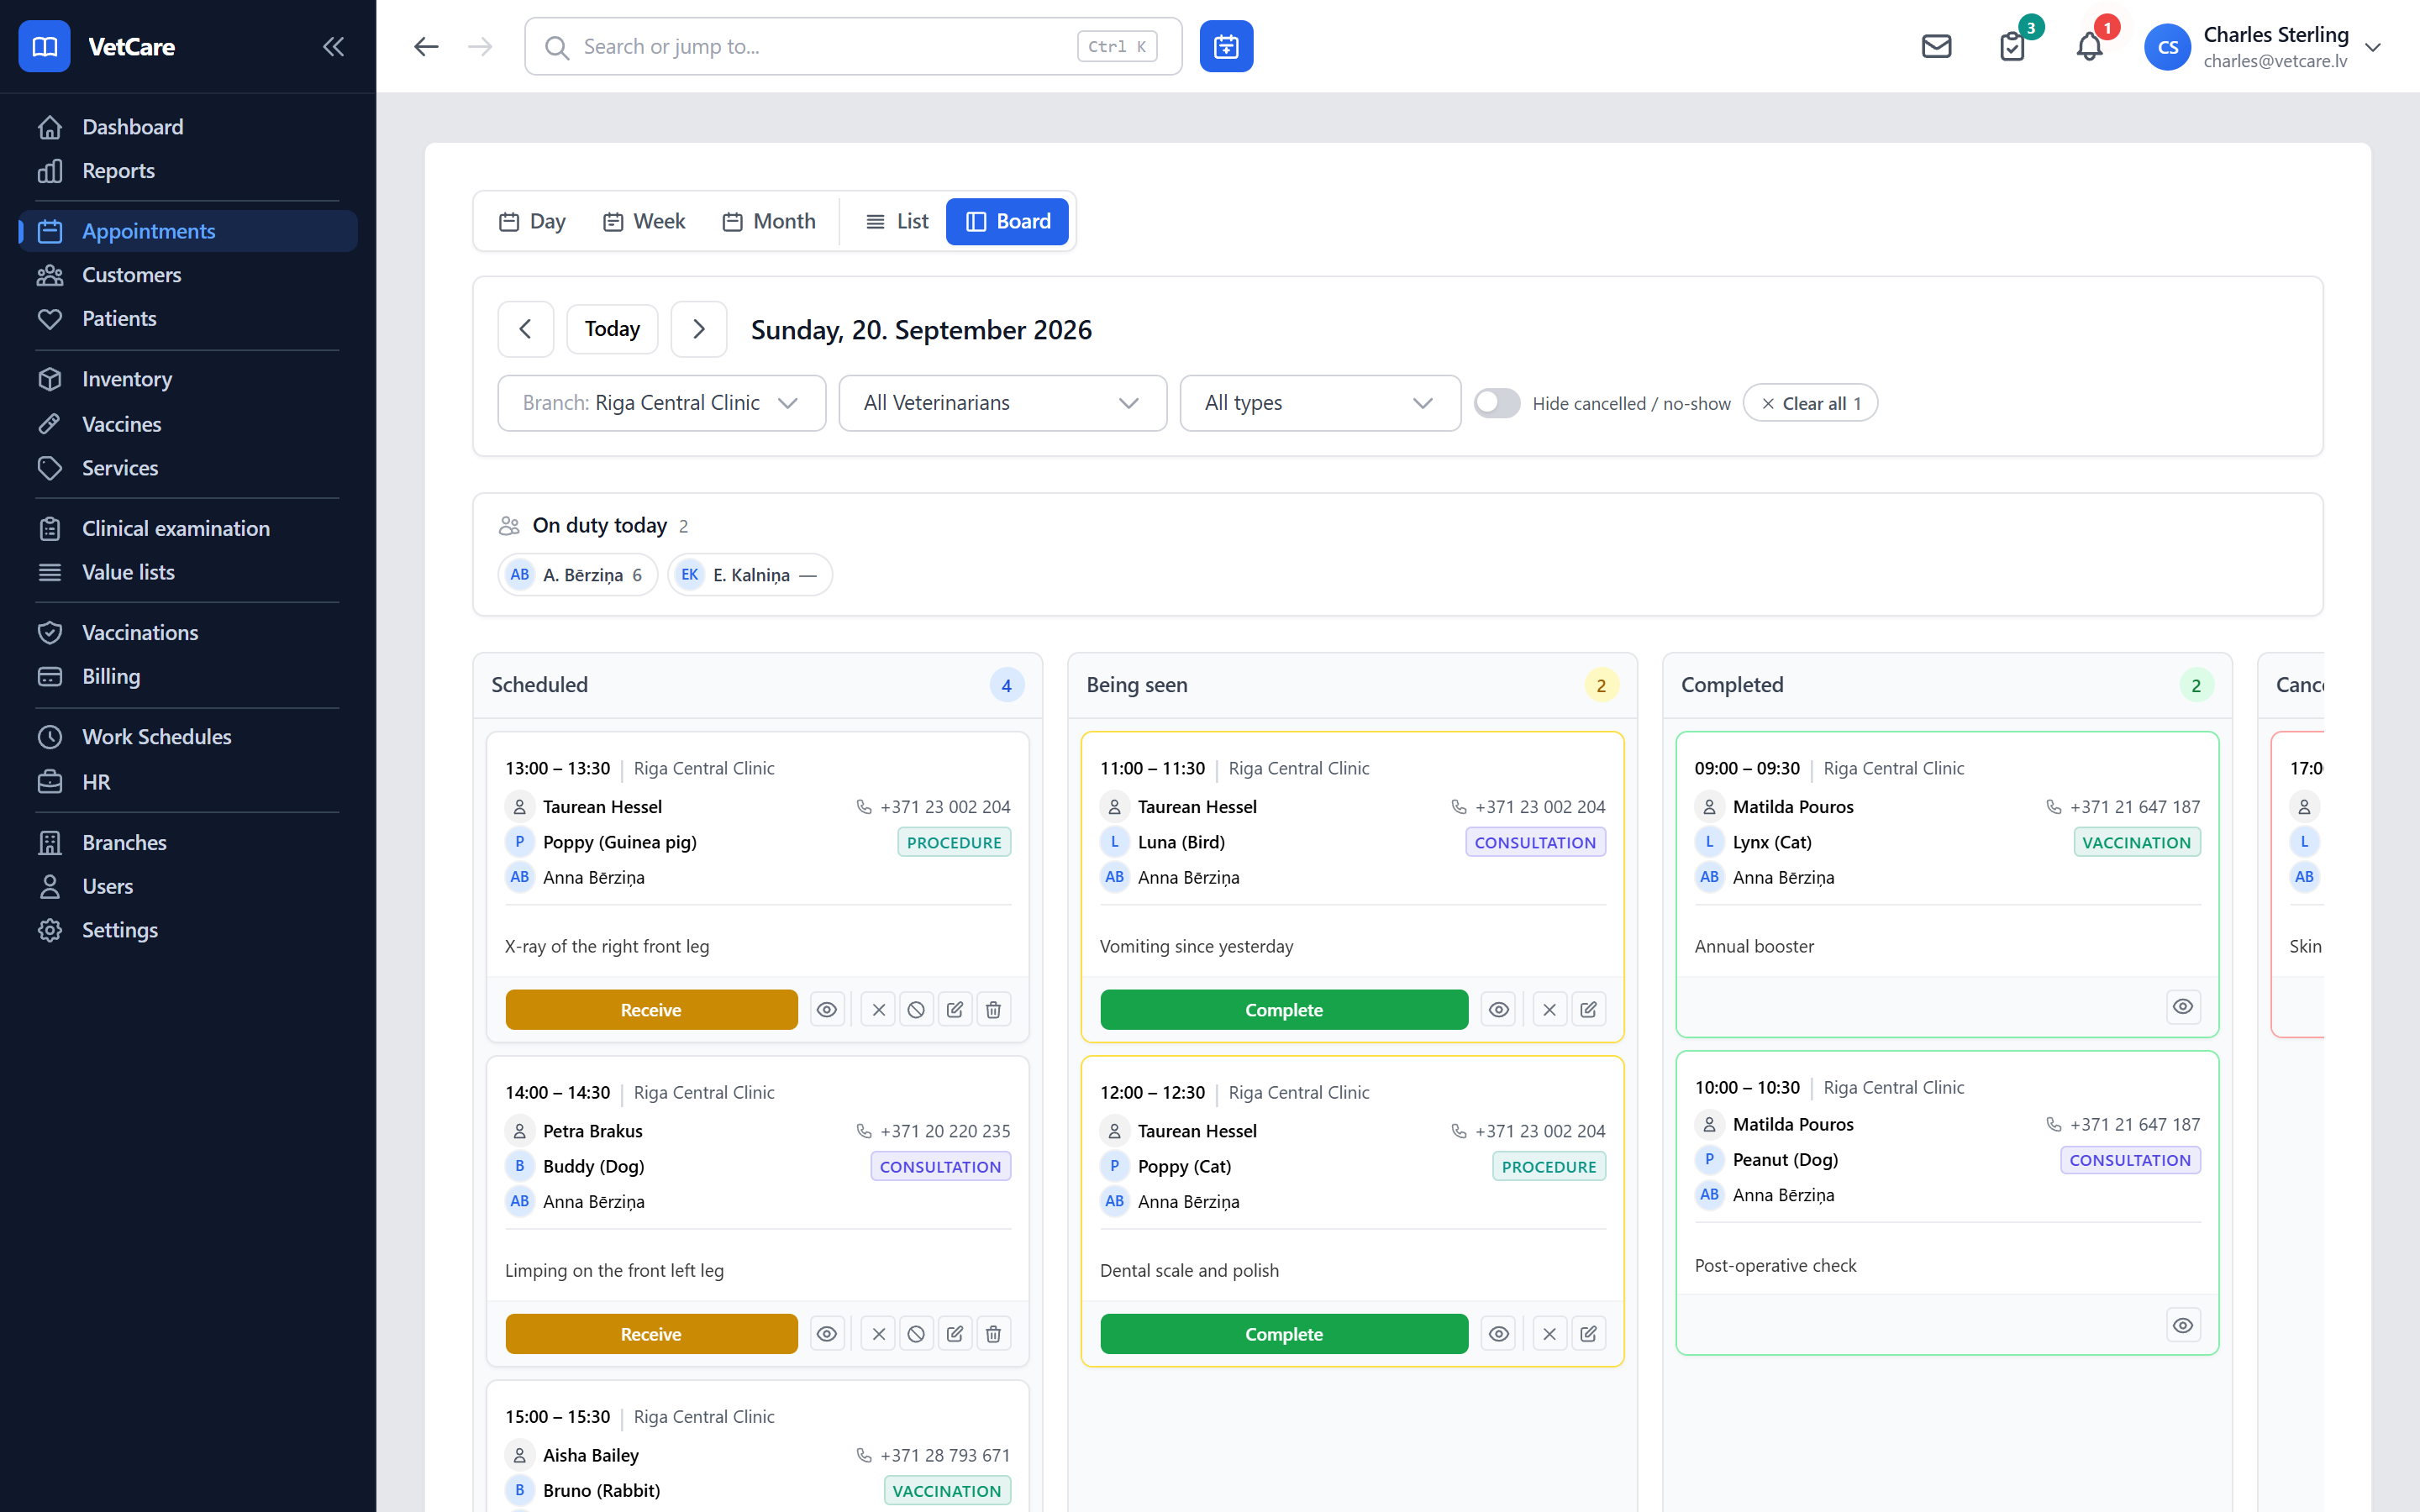Click the CS user avatar

coord(2167,47)
